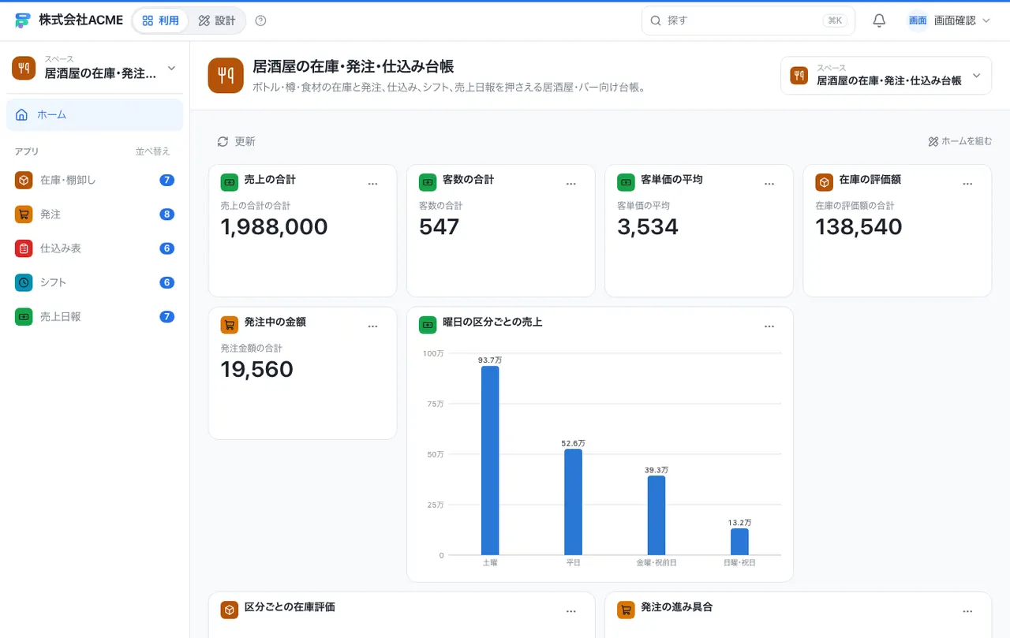Click the 3,534 average spend value
The image size is (1010, 638).
point(648,227)
